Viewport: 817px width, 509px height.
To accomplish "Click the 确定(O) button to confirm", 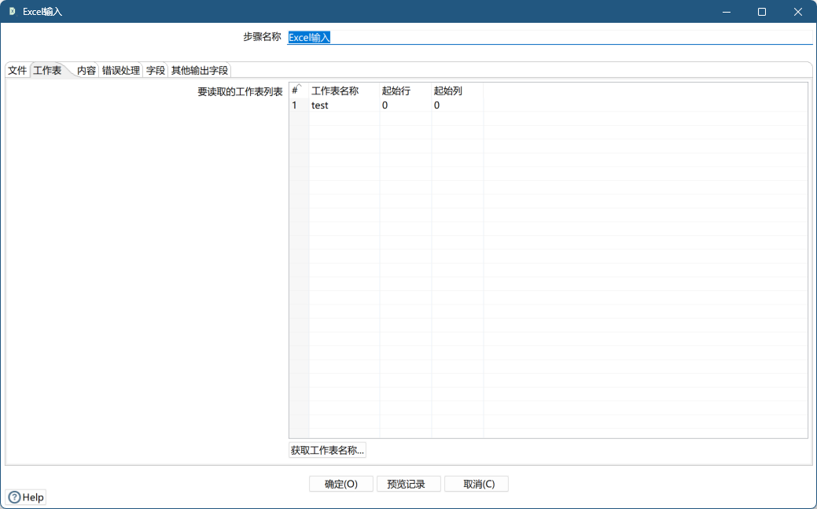I will coord(340,483).
